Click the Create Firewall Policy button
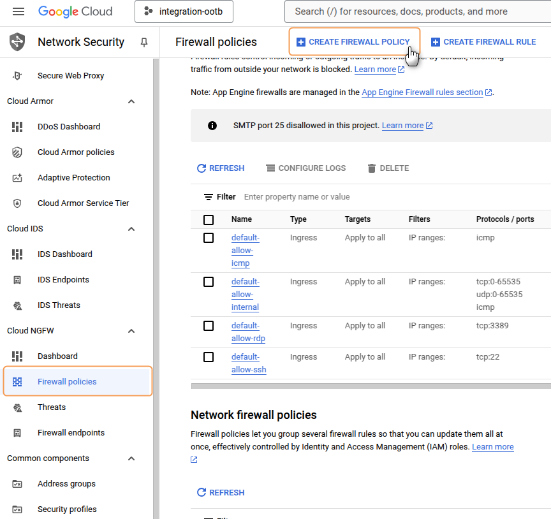Image resolution: width=551 pixels, height=519 pixels. click(x=354, y=42)
